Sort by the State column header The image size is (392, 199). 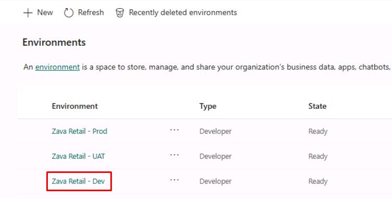point(317,106)
